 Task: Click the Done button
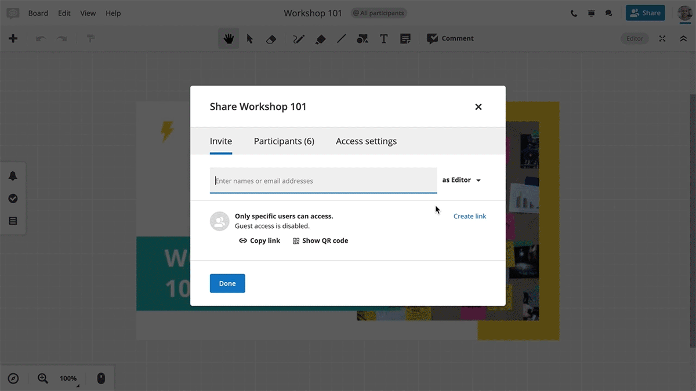(x=227, y=283)
